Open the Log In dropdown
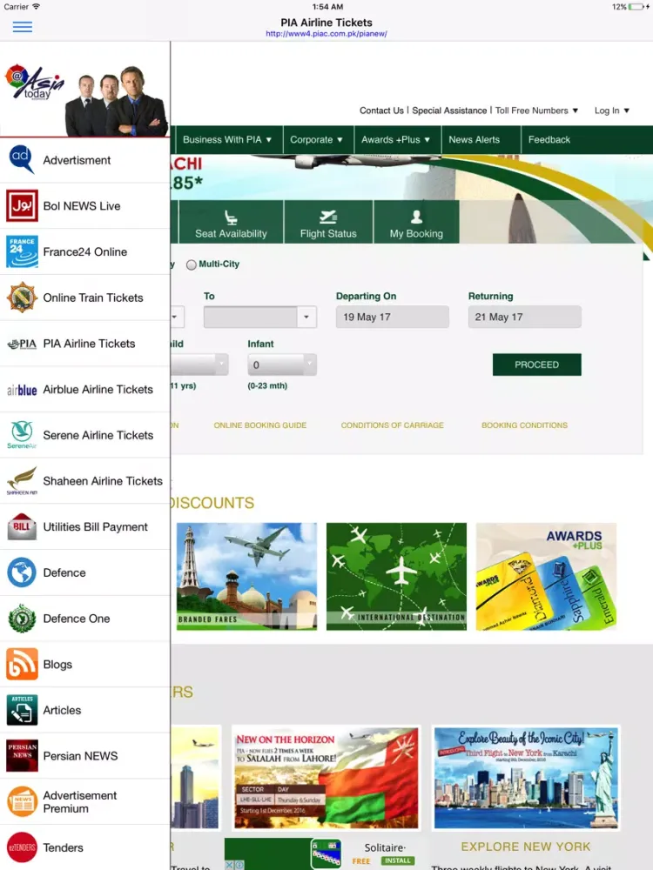 point(612,110)
